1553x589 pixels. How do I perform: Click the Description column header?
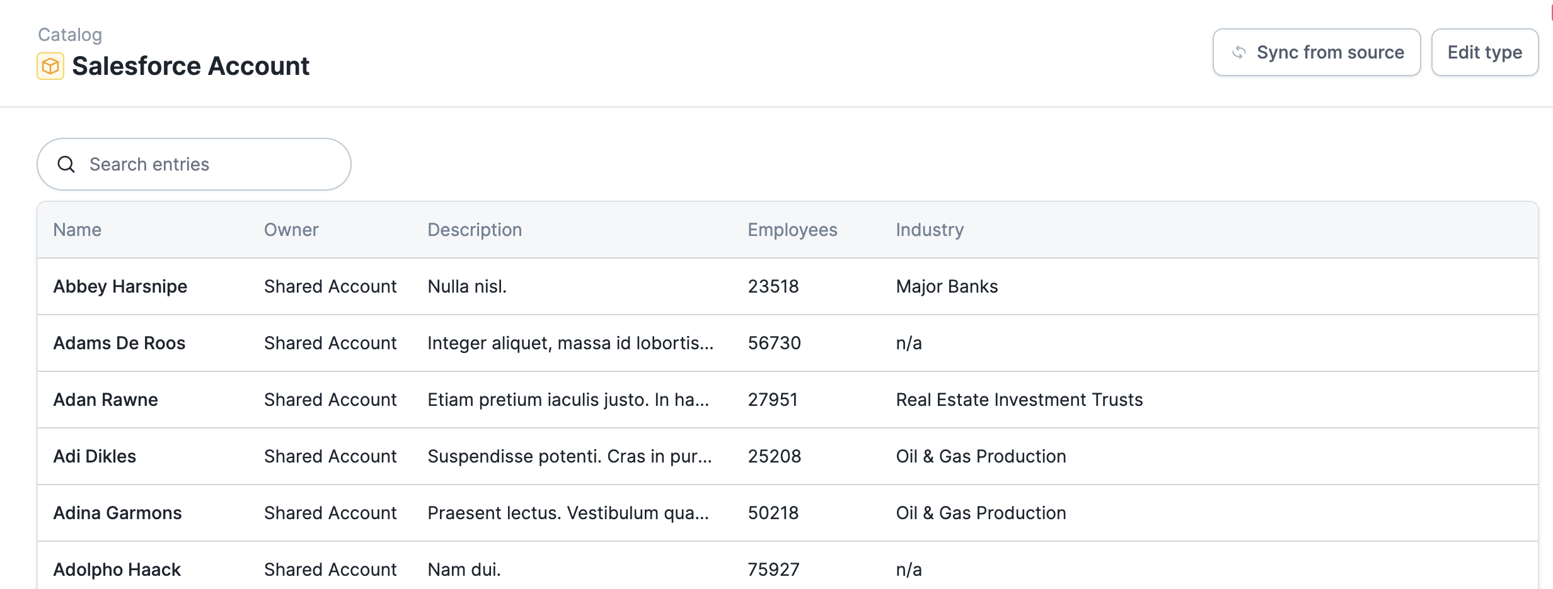(475, 230)
